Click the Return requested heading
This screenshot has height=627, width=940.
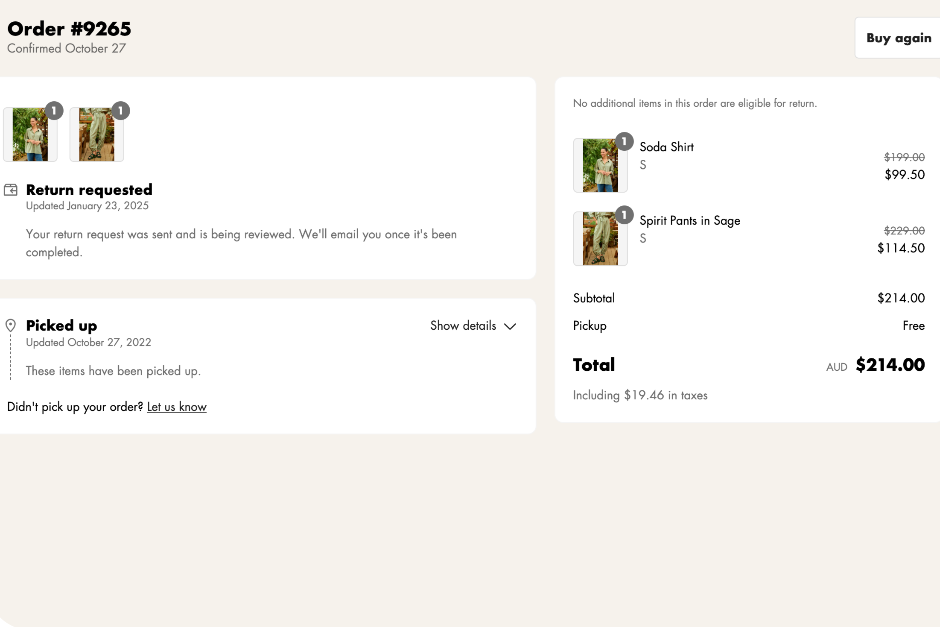pos(89,190)
